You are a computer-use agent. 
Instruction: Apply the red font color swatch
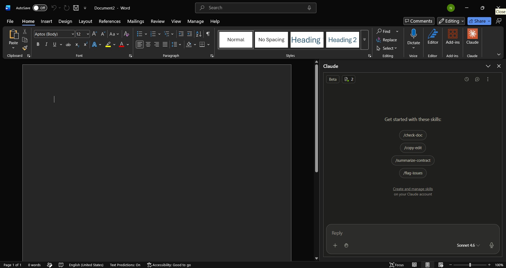122,44
